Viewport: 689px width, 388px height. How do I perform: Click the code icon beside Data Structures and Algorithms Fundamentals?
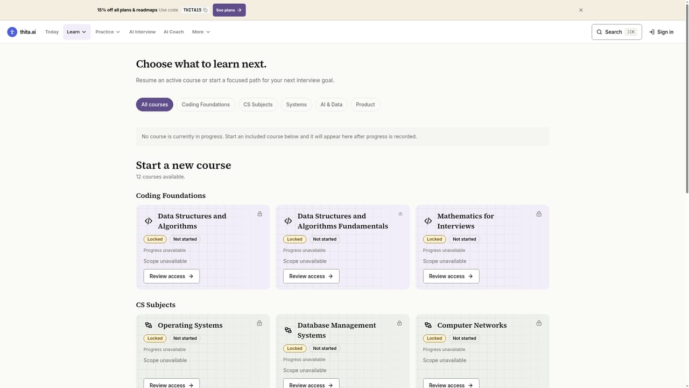(288, 221)
